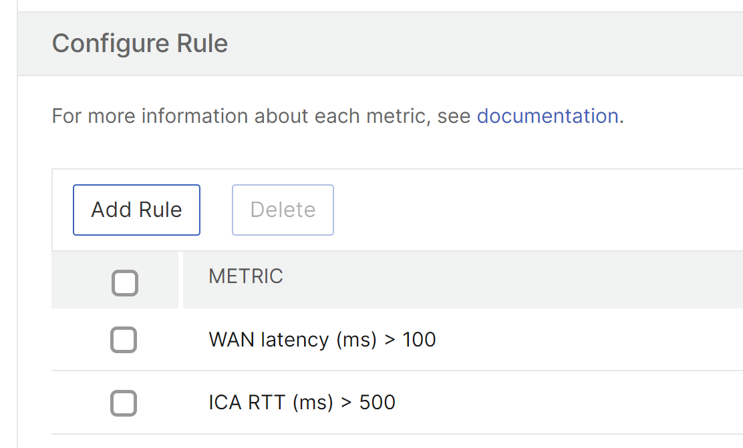Open the documentation link

547,116
